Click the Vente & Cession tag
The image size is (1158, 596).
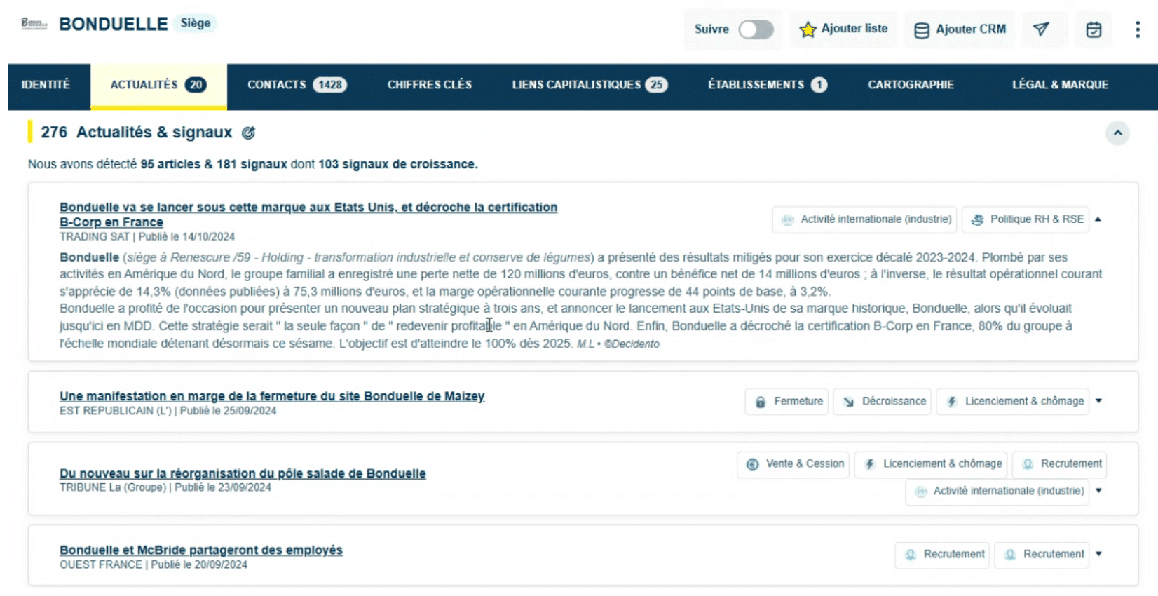pos(793,464)
